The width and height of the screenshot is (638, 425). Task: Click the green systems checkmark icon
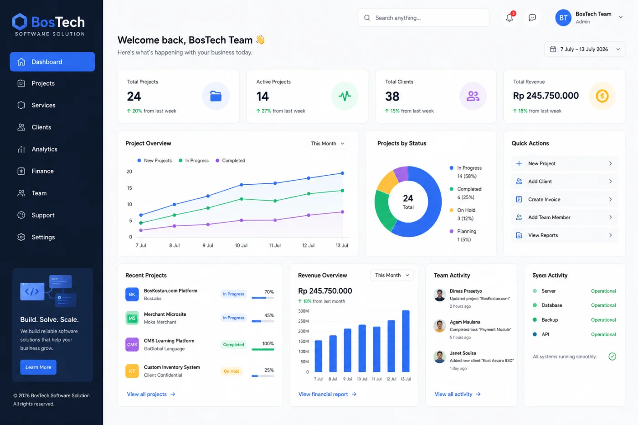coord(612,356)
